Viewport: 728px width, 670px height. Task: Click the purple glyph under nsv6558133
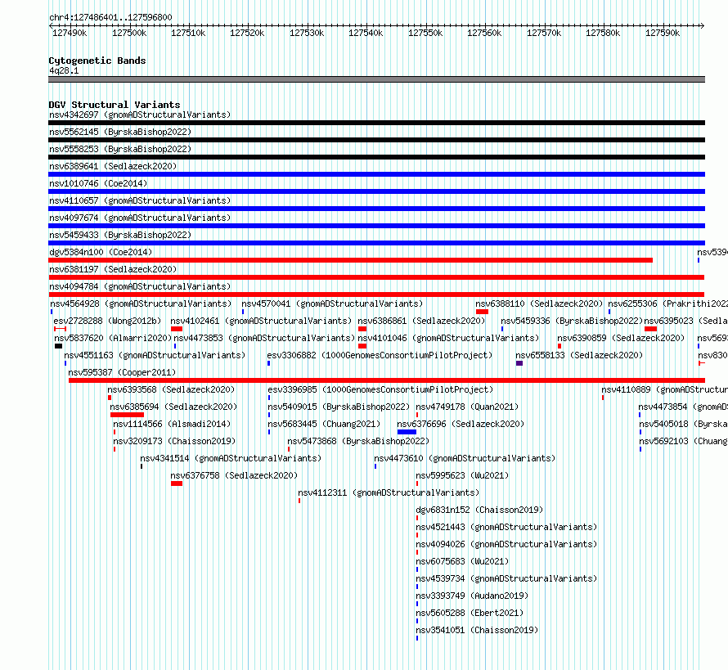519,363
